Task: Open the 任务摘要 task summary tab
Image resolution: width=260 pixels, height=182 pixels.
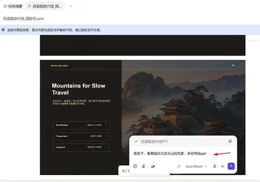Action: (13, 6)
